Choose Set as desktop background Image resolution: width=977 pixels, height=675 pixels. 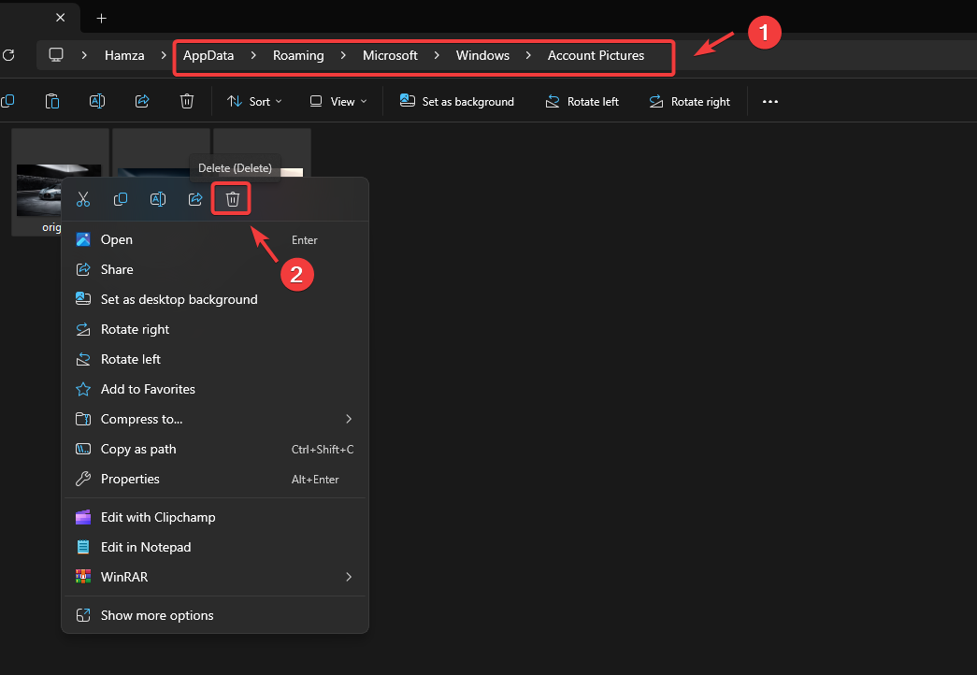pyautogui.click(x=215, y=300)
